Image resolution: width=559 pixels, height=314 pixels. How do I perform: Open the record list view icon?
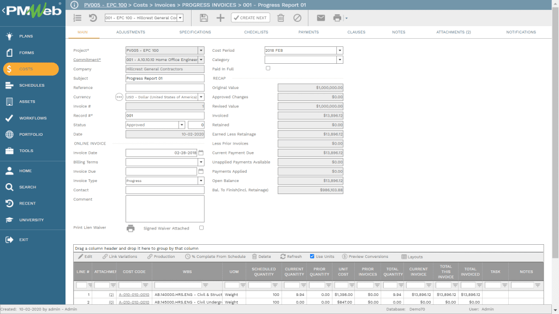78,18
